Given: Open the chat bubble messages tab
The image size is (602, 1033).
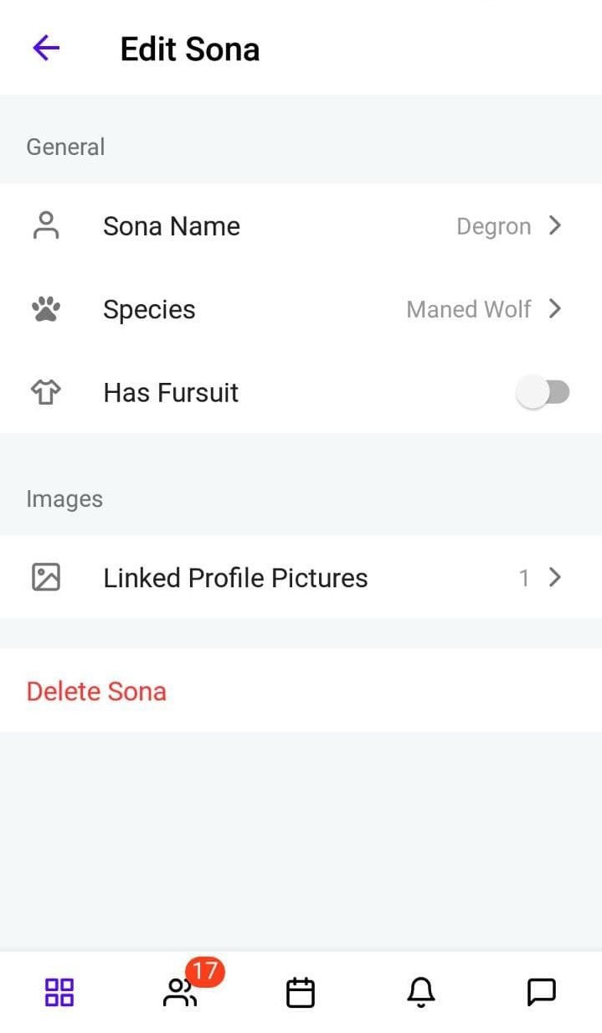Looking at the screenshot, I should click(542, 992).
